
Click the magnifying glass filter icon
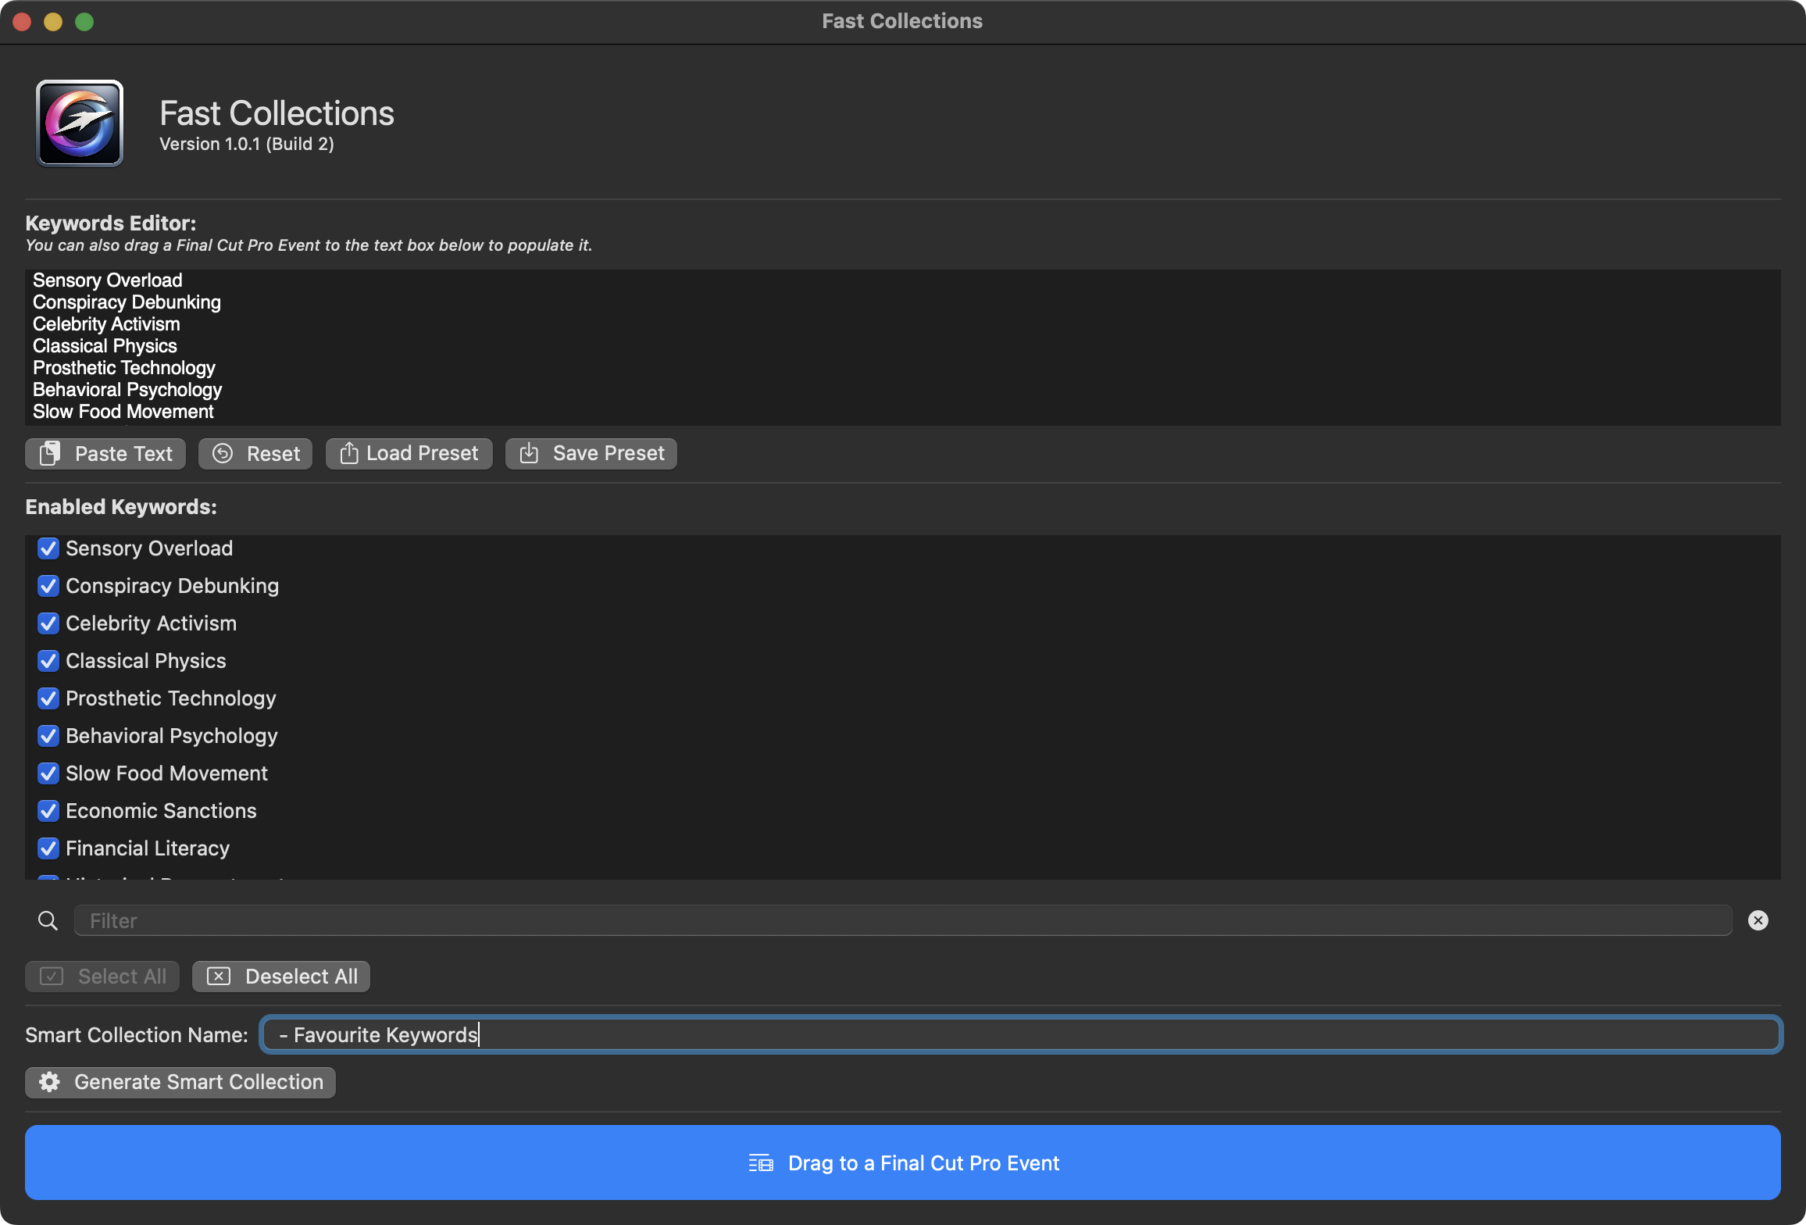point(48,920)
